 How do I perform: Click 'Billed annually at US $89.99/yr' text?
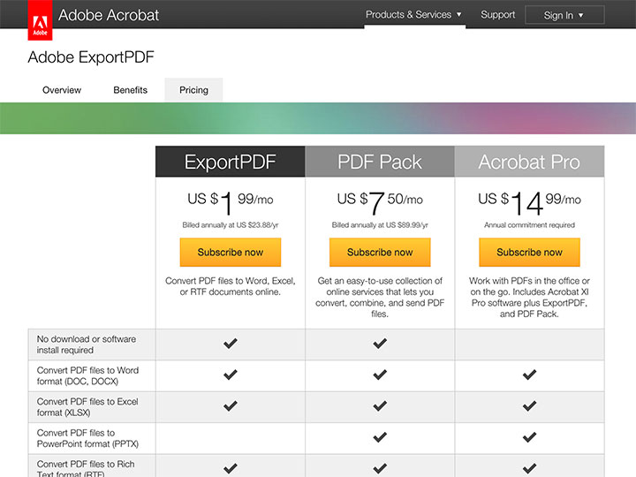380,224
